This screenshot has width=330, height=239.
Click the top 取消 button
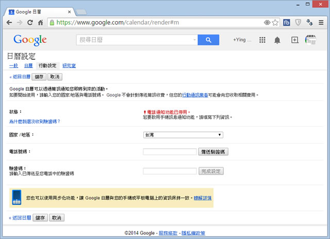tap(55, 77)
